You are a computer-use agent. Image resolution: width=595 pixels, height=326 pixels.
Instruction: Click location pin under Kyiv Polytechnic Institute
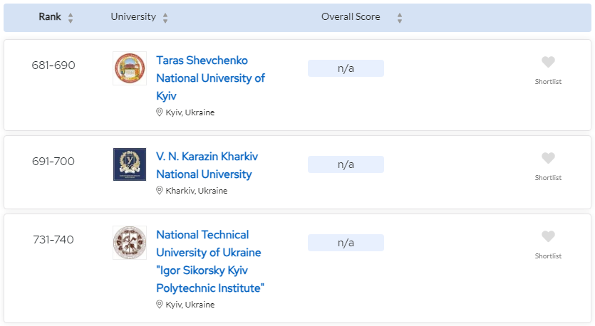[x=160, y=305]
